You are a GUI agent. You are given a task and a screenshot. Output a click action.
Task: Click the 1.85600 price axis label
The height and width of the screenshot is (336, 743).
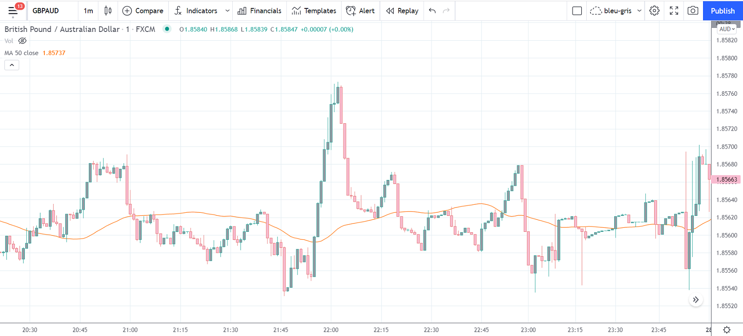(x=727, y=235)
